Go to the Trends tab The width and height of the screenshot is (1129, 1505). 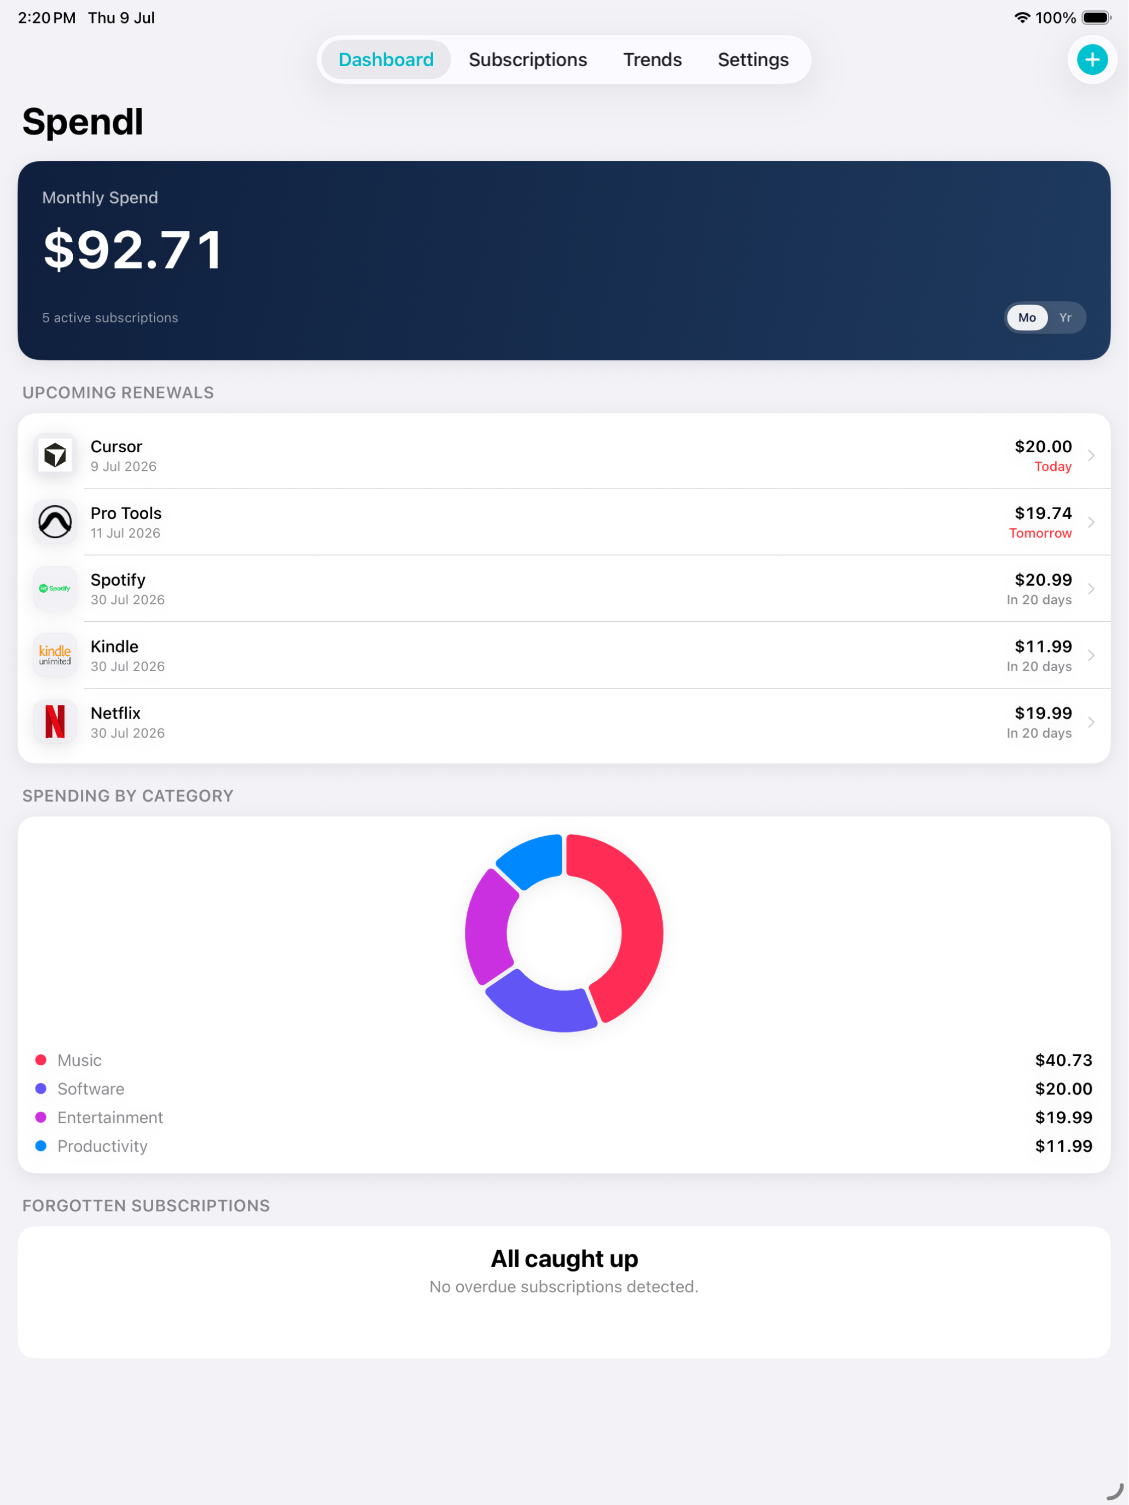coord(652,60)
